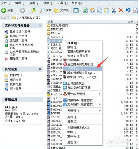Viewport: 139px width, 149px height.
Task: Open 网上邻居 in other places
Action: coord(15,89)
